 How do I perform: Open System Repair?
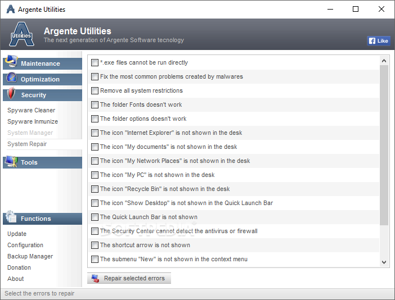click(27, 144)
